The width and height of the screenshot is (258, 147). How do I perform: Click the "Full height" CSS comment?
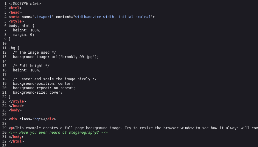click(x=31, y=66)
